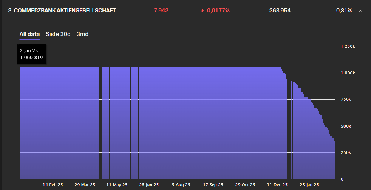Click the 1 250k y-axis label

tap(348, 46)
